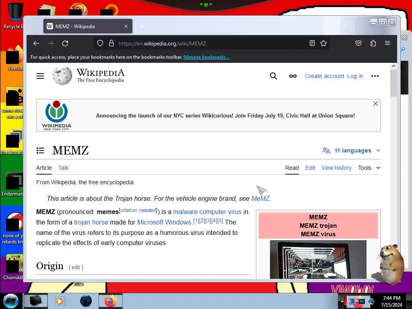Open the View history tab
The height and width of the screenshot is (309, 412).
click(x=336, y=168)
